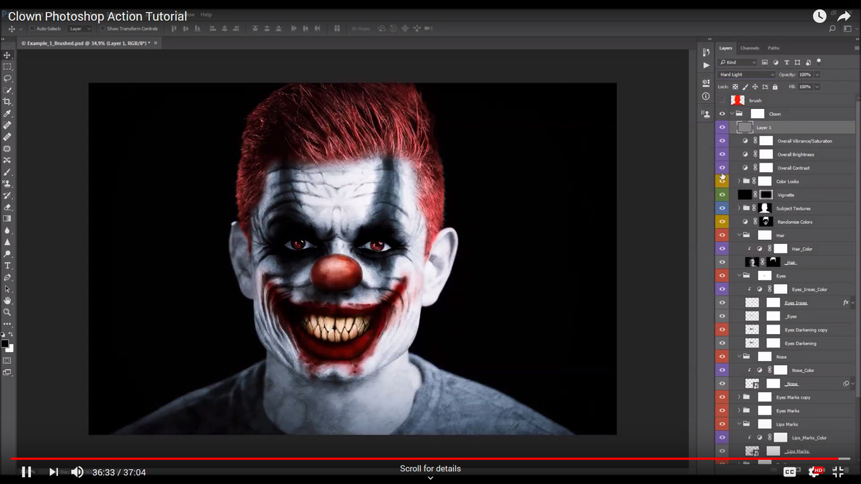Select the Lasso tool
The image size is (861, 484).
7,79
